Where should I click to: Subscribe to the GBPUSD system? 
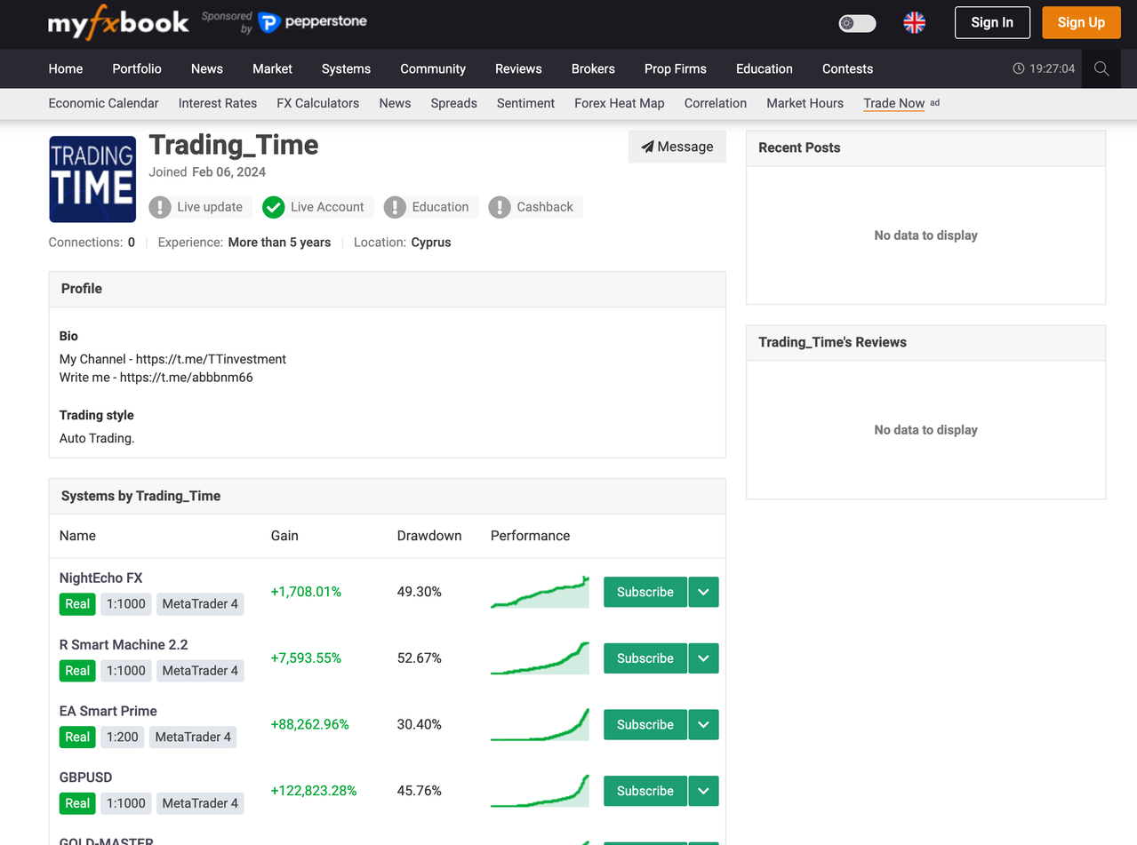point(645,791)
